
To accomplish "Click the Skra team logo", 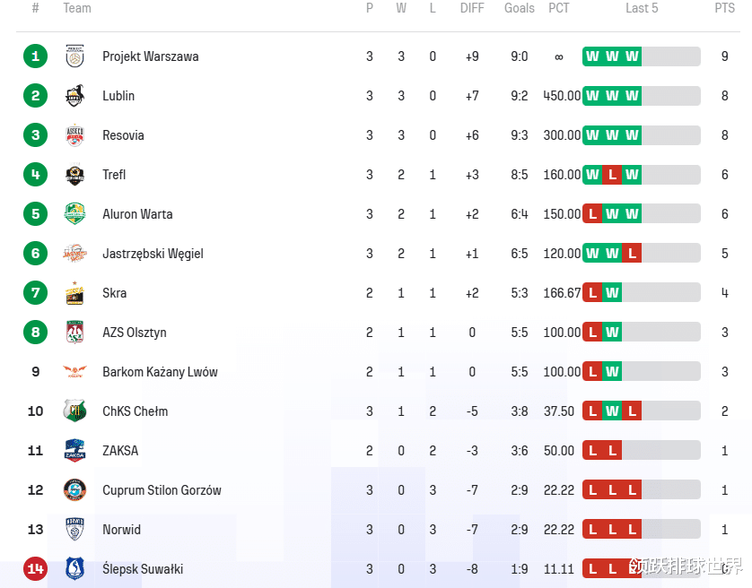I will 74,293.
